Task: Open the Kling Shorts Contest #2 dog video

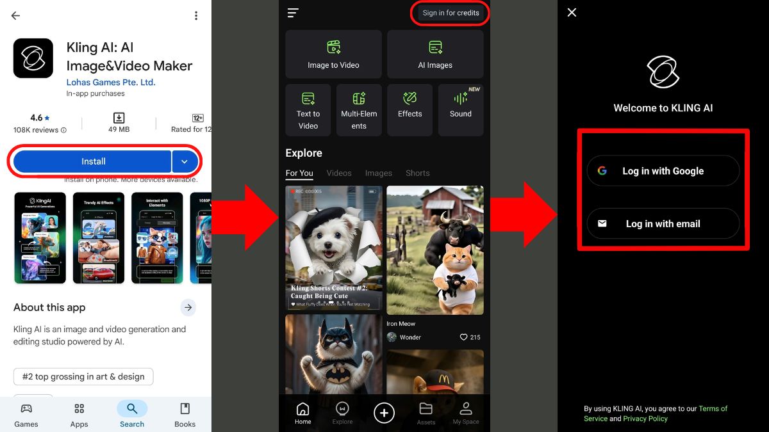Action: coord(334,248)
